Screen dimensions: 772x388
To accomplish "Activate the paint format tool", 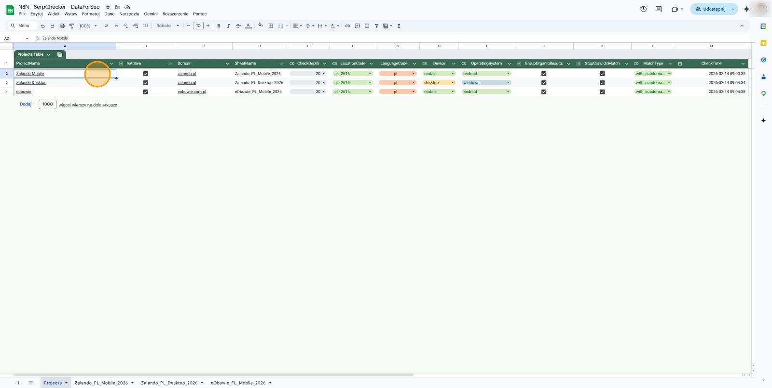I will click(71, 26).
